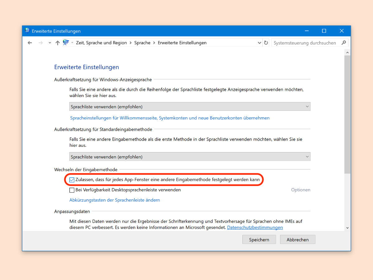The width and height of the screenshot is (373, 280).
Task: Click the Optionen link
Action: coord(301,190)
